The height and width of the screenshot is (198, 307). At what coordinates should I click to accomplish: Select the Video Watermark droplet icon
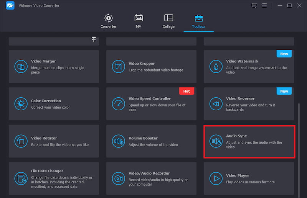(x=216, y=67)
